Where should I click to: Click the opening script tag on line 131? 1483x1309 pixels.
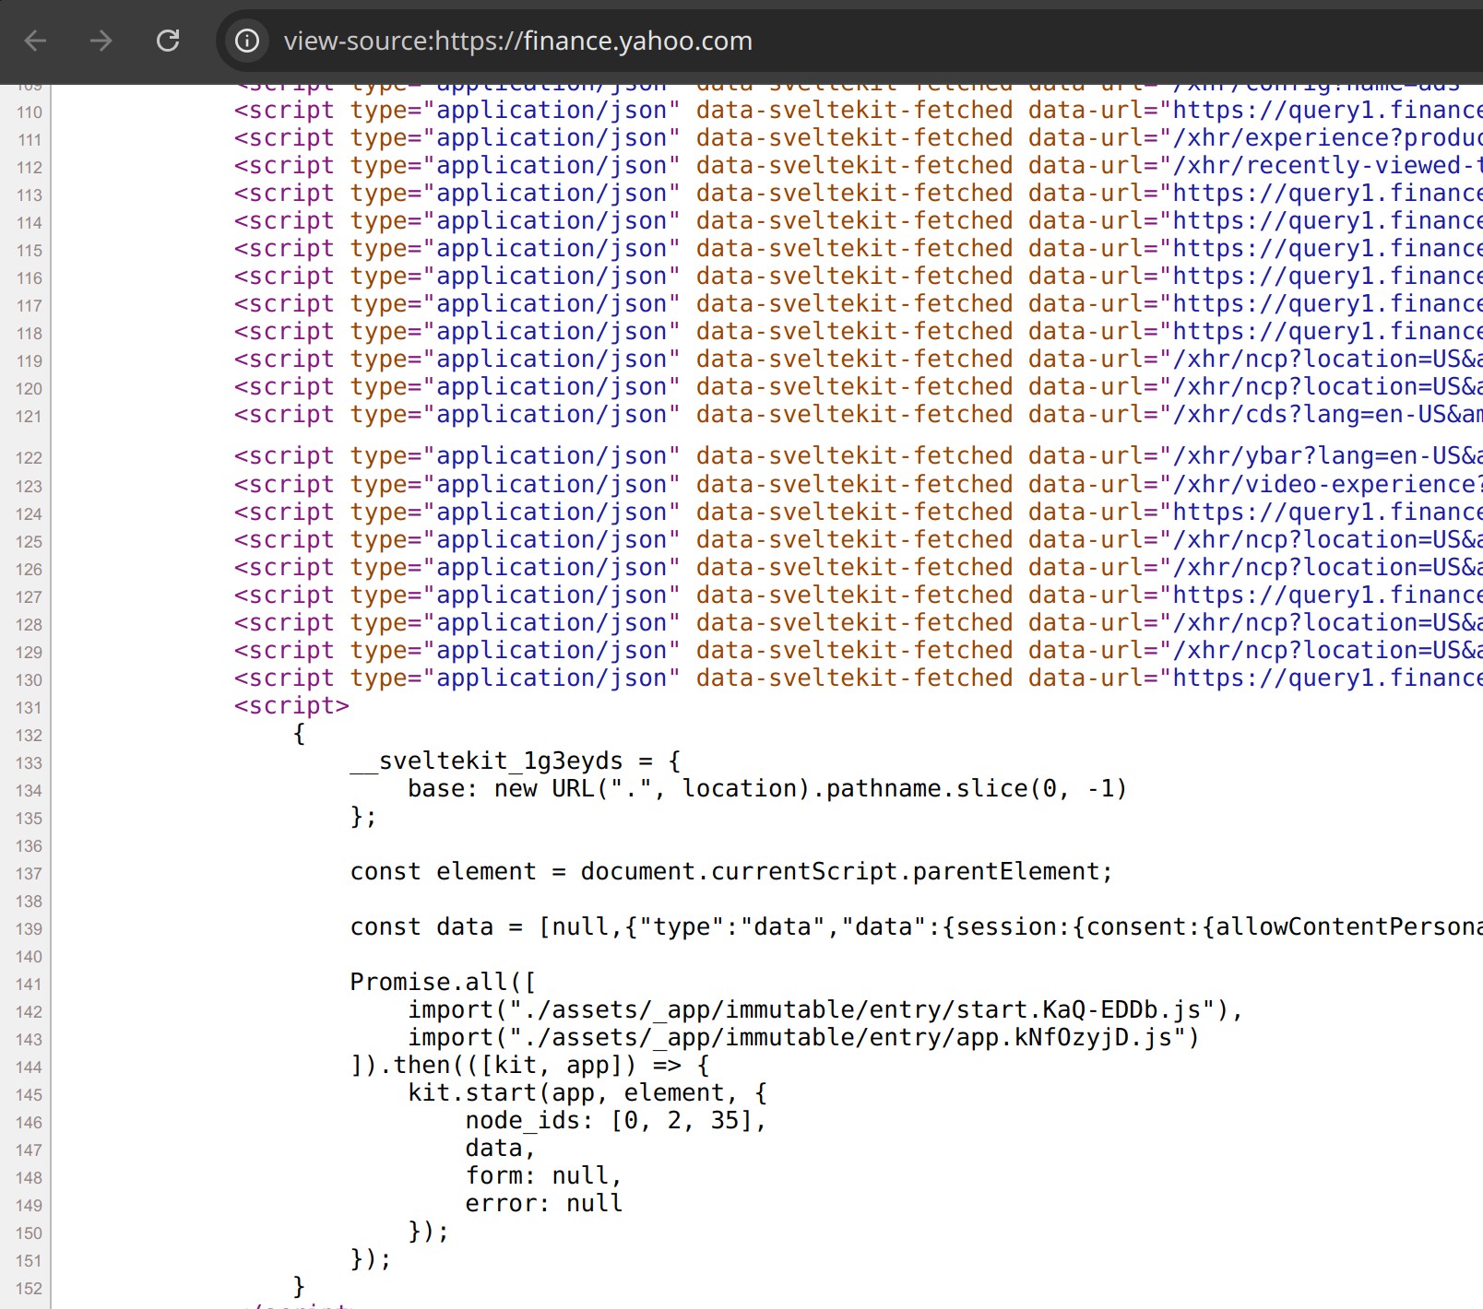point(291,706)
